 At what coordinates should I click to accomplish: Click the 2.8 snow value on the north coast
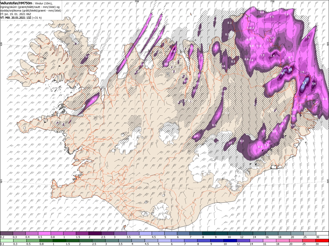(x=173, y=51)
